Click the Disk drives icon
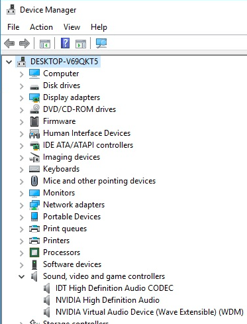Screen dimensions: 247x324 click(34, 87)
